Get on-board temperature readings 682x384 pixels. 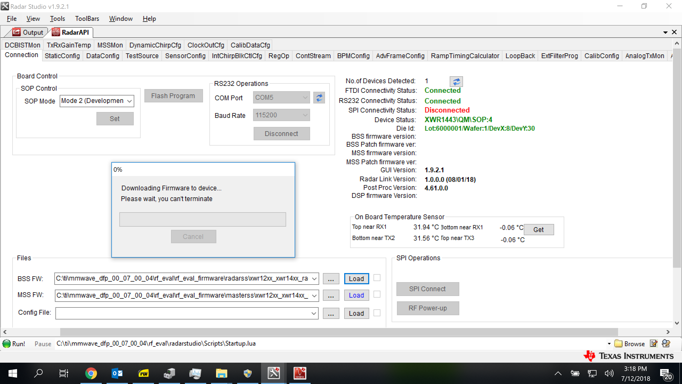[539, 230]
